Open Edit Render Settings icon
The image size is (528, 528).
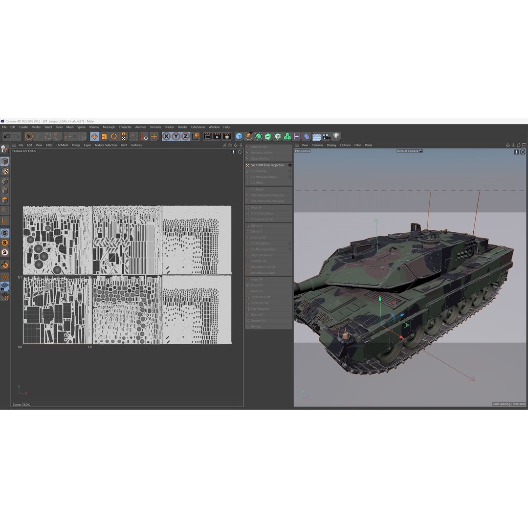tap(227, 136)
